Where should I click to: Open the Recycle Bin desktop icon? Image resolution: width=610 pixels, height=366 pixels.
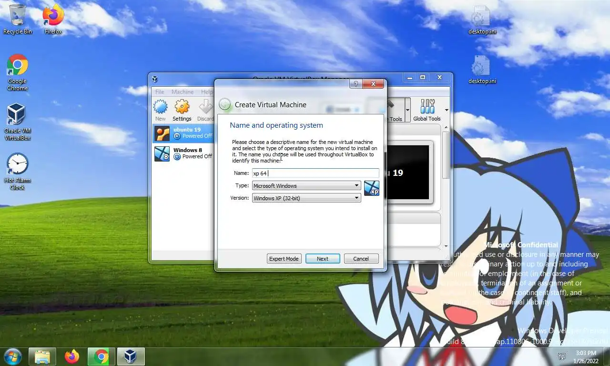pos(18,19)
